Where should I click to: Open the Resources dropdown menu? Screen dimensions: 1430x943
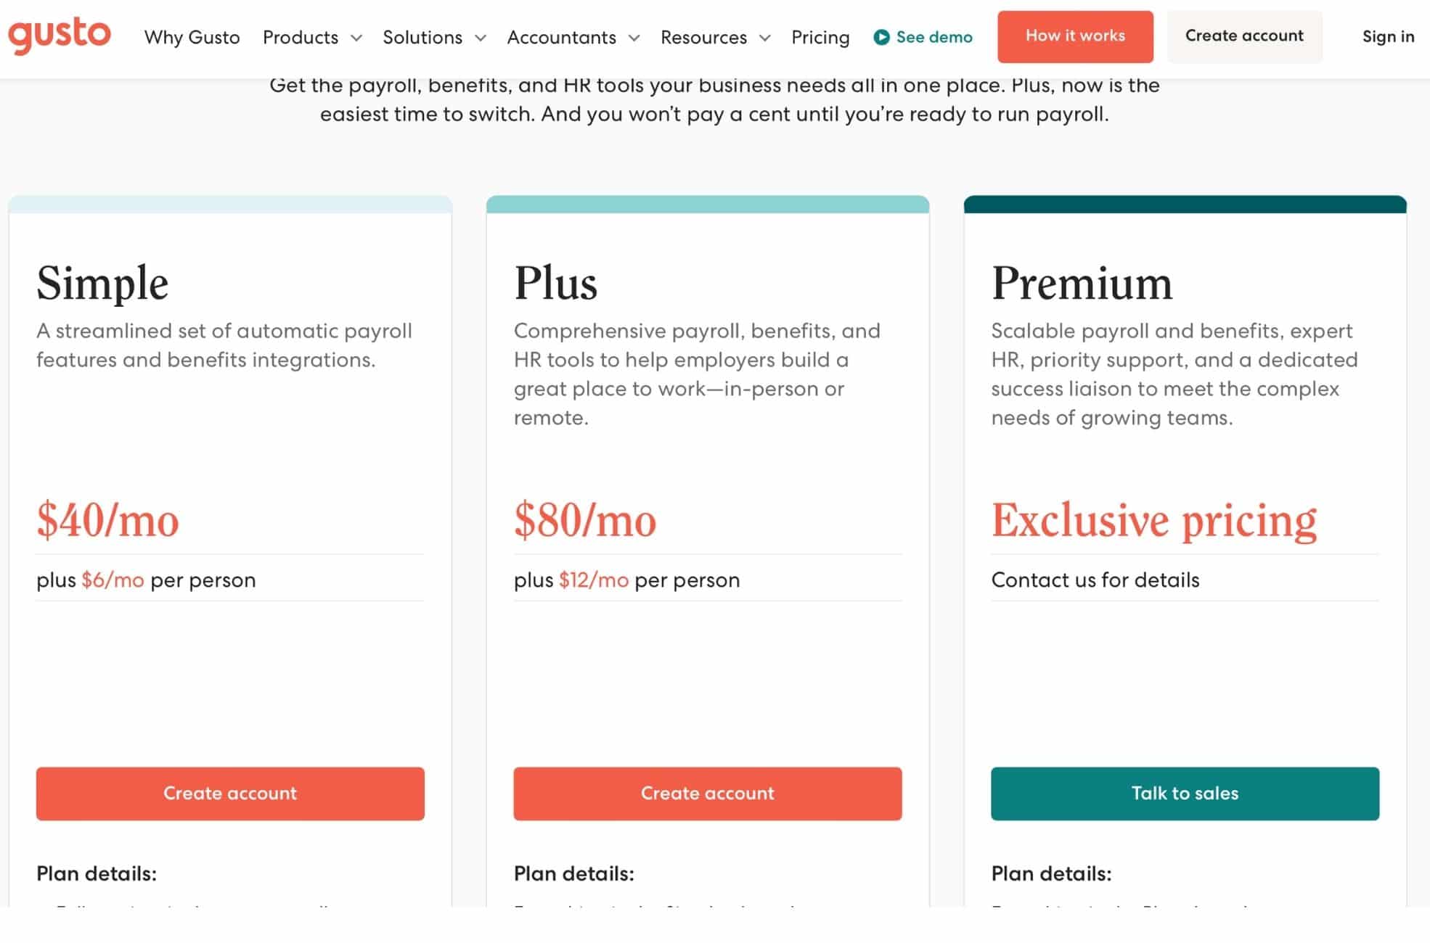coord(714,37)
